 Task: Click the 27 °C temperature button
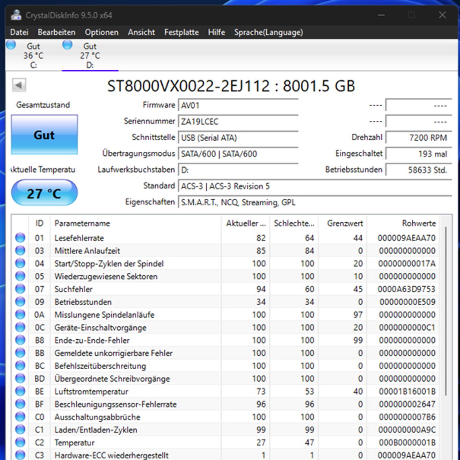tap(44, 193)
